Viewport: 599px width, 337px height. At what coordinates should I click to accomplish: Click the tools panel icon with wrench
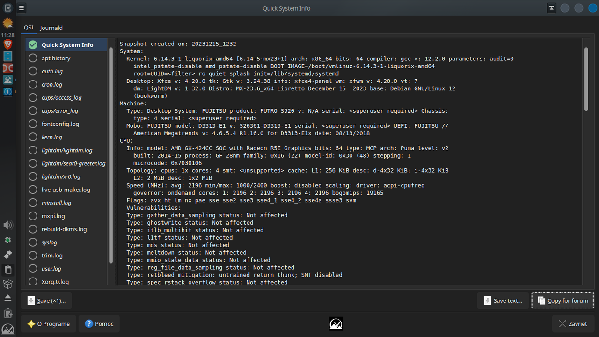point(7,80)
